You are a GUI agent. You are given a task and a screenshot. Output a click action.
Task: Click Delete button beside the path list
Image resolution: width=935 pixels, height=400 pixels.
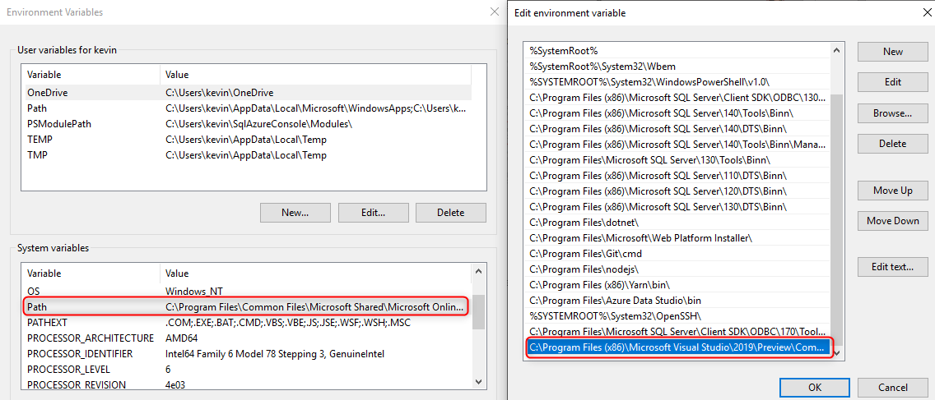coord(893,144)
